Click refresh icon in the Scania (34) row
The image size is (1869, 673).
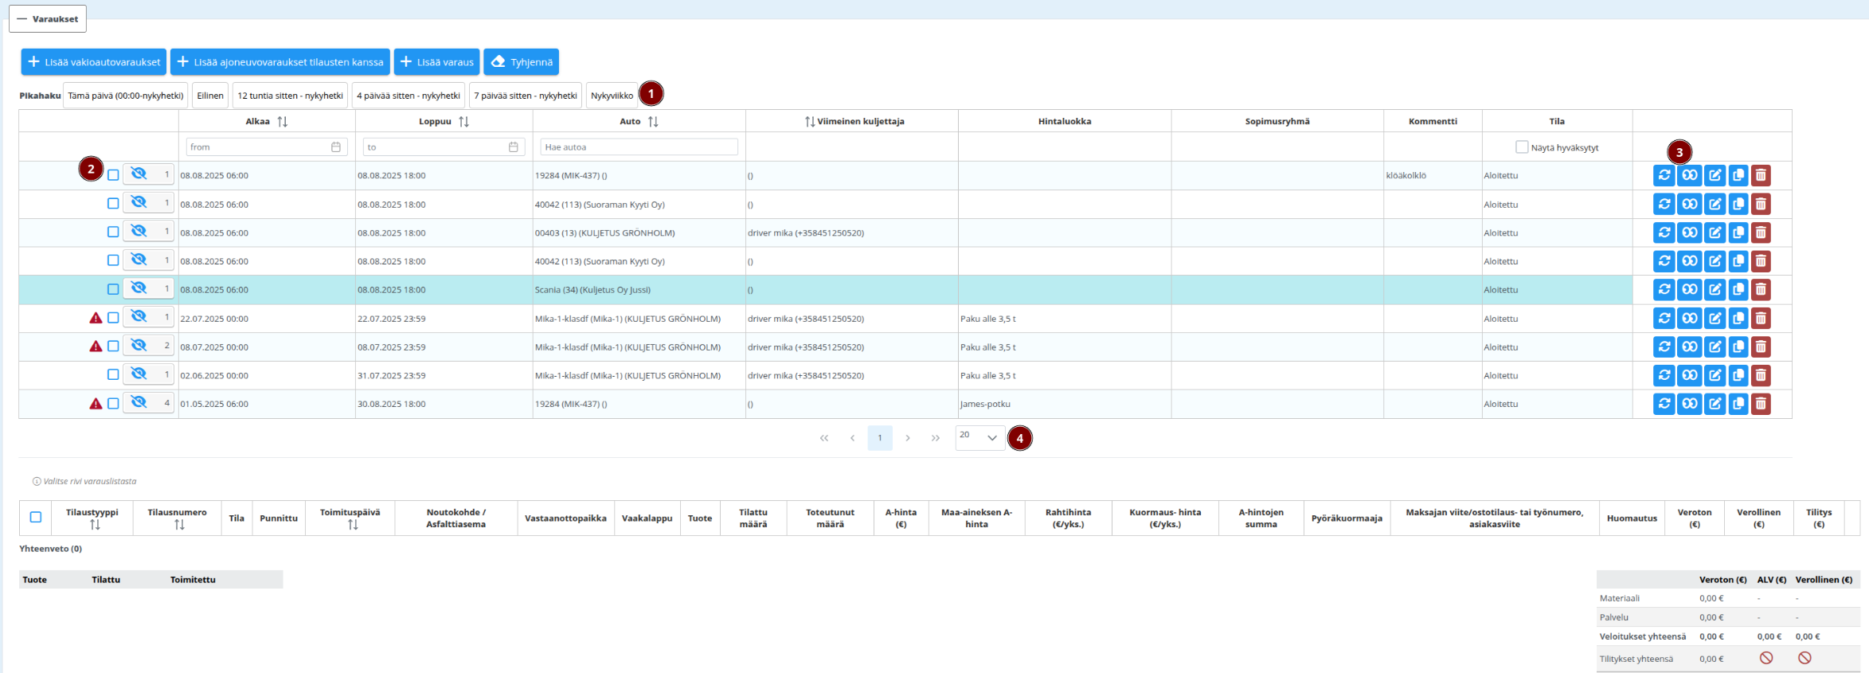tap(1664, 290)
